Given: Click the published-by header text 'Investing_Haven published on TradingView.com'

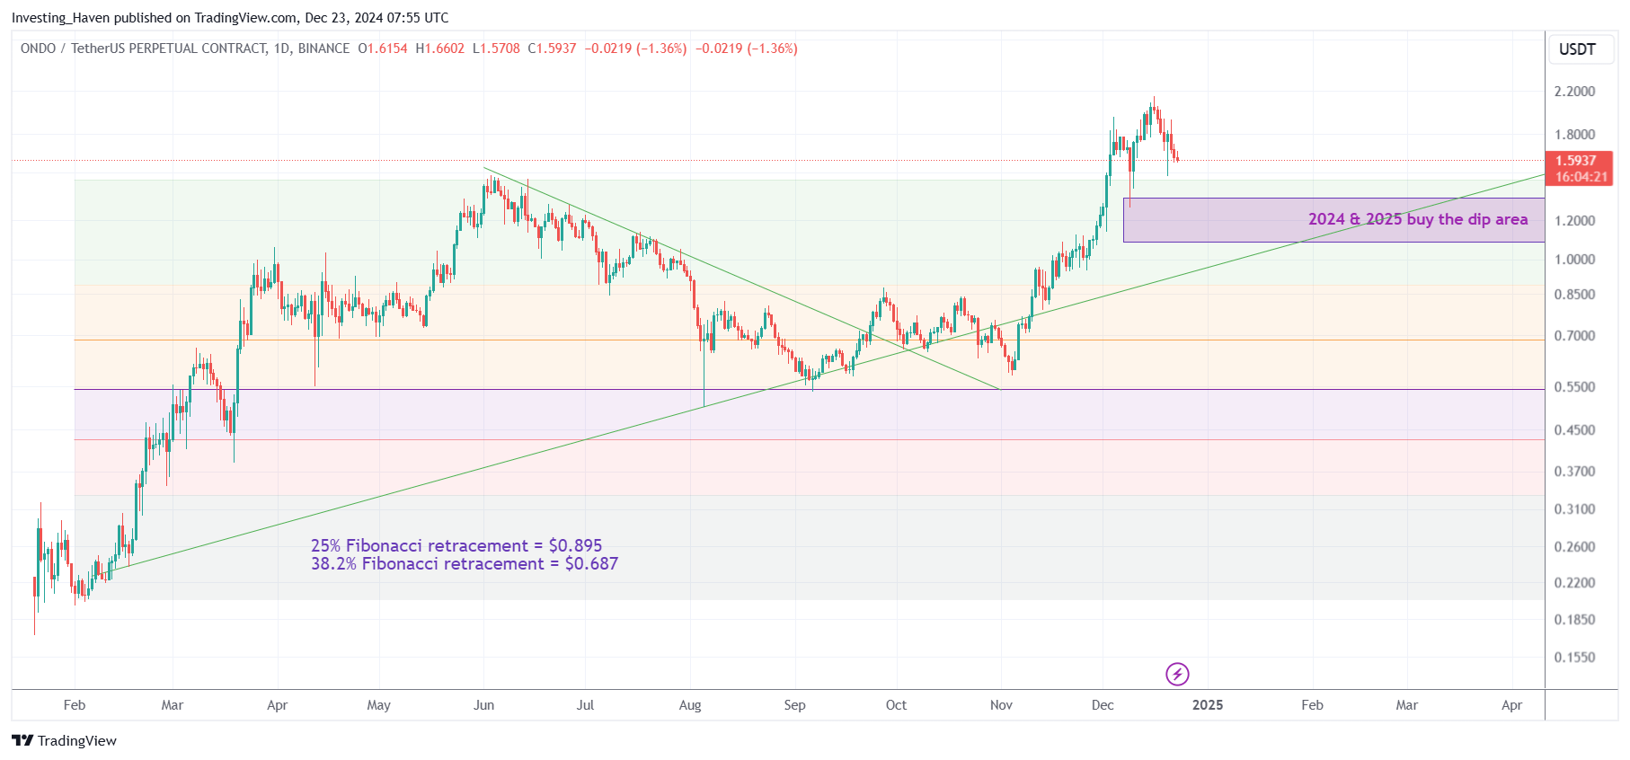Looking at the screenshot, I should (155, 18).
